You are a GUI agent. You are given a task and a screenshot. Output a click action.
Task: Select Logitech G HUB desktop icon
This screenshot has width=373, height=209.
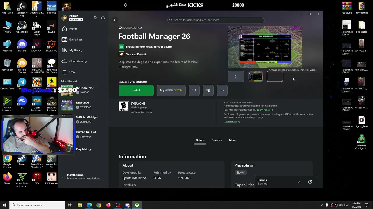22,9
